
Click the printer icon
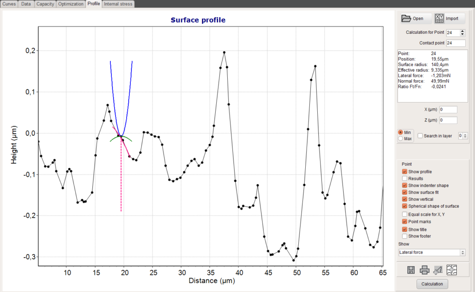point(424,270)
